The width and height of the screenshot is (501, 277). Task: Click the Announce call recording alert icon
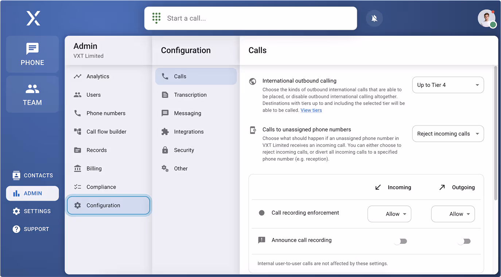point(261,240)
